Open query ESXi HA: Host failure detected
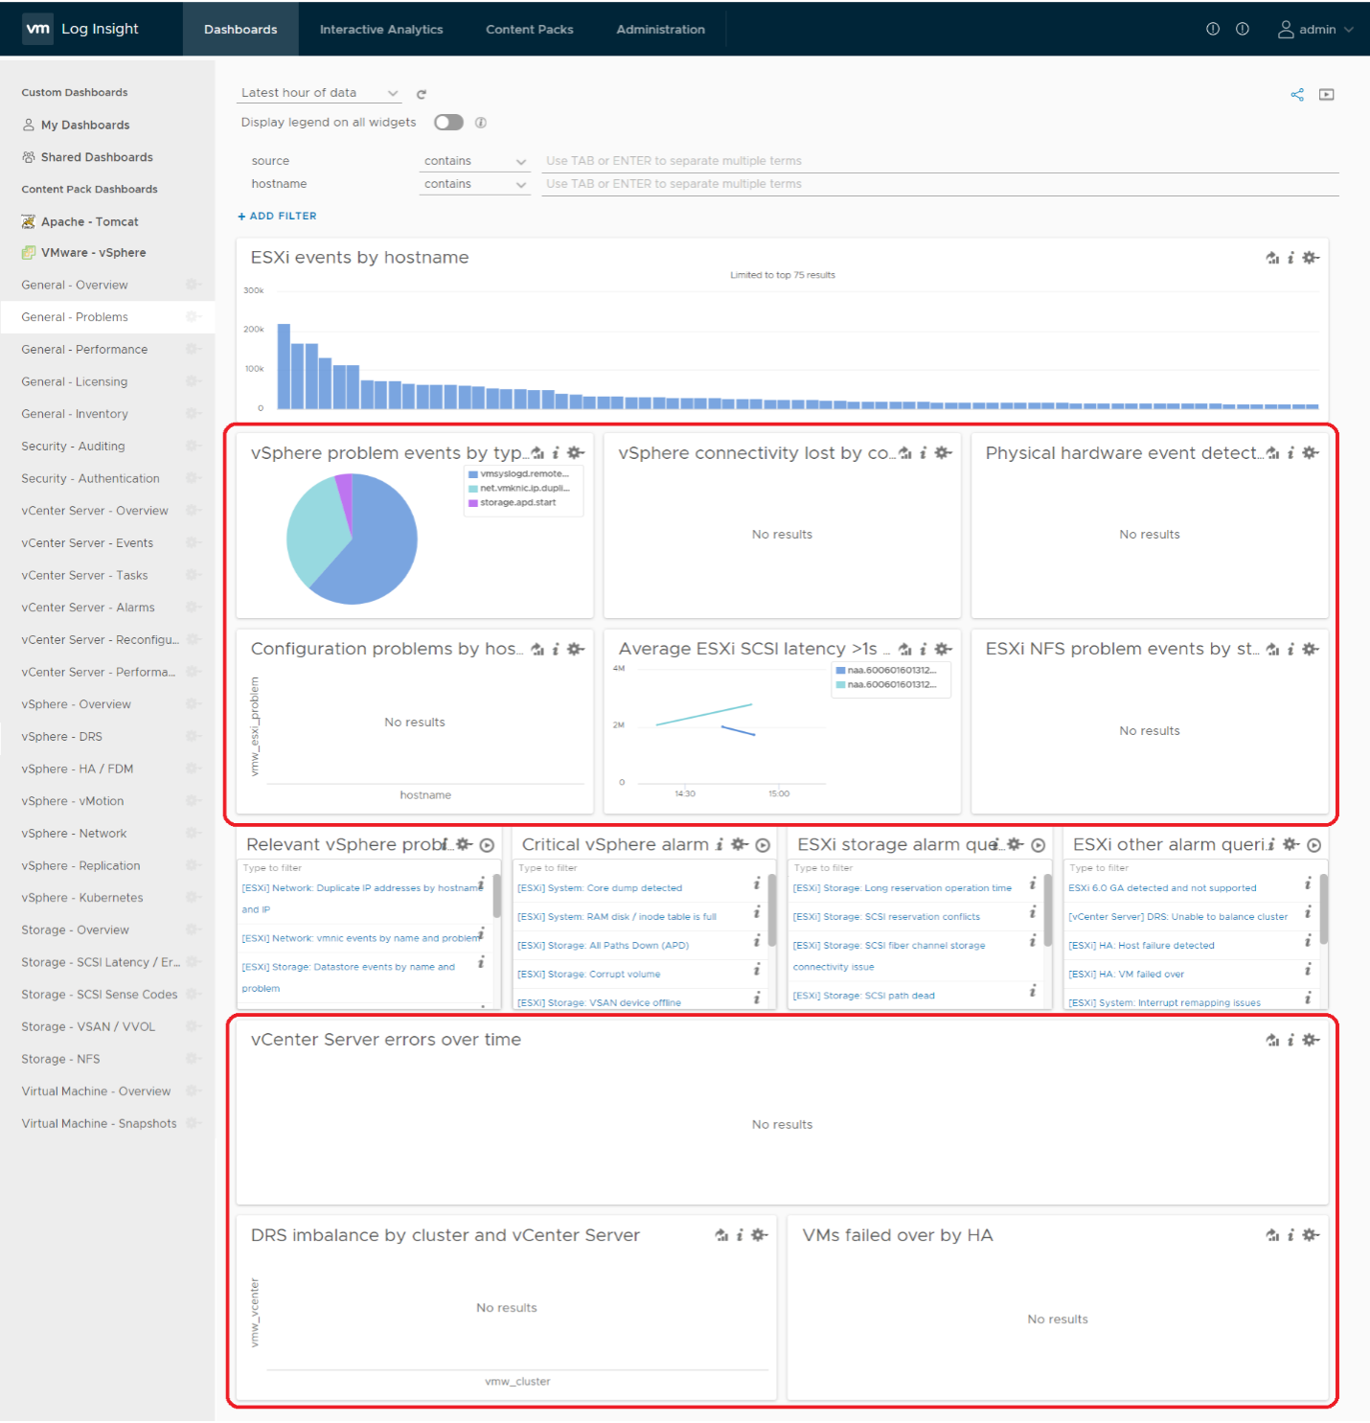The image size is (1370, 1423). tap(1142, 946)
